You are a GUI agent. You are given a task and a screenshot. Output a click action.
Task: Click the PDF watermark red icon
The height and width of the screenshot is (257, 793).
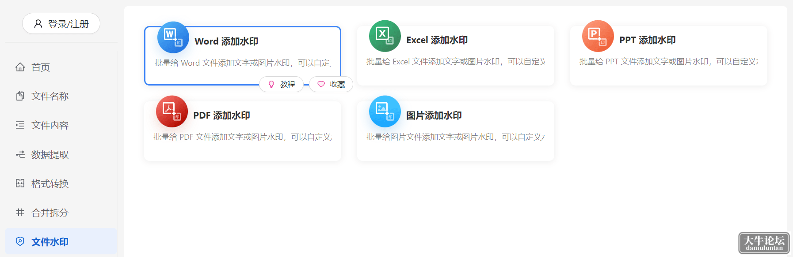(172, 112)
